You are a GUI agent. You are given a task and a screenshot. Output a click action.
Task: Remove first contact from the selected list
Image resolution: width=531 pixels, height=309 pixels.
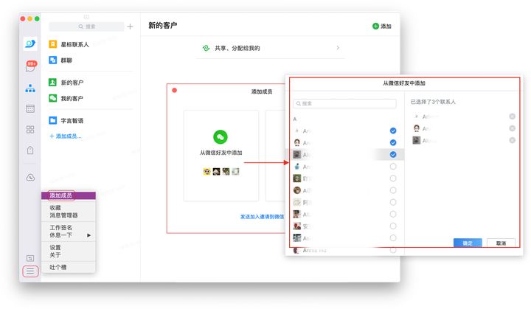(x=512, y=117)
